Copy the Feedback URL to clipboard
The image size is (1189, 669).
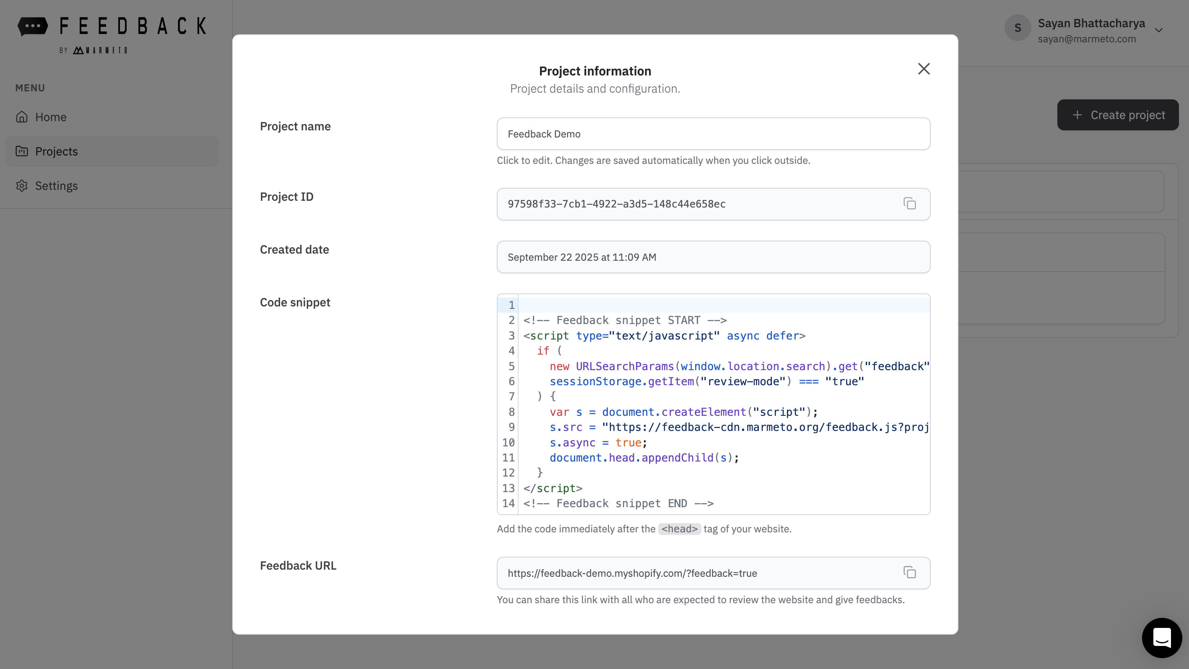pos(909,573)
